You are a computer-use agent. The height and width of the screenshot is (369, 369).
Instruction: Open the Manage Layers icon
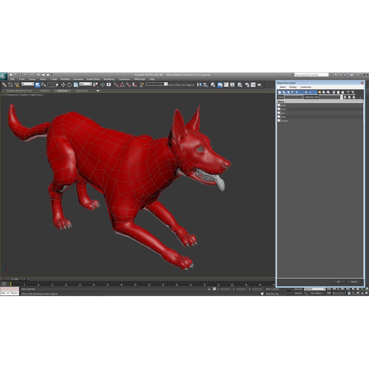coord(213,85)
